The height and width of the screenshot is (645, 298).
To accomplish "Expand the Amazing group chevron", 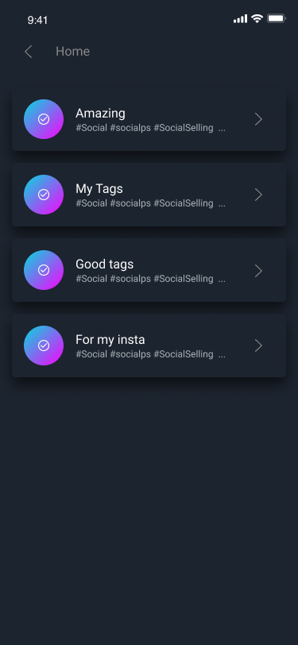I will point(258,119).
